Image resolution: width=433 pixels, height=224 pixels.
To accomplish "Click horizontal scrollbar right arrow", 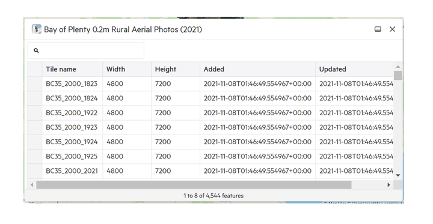I will (x=389, y=185).
